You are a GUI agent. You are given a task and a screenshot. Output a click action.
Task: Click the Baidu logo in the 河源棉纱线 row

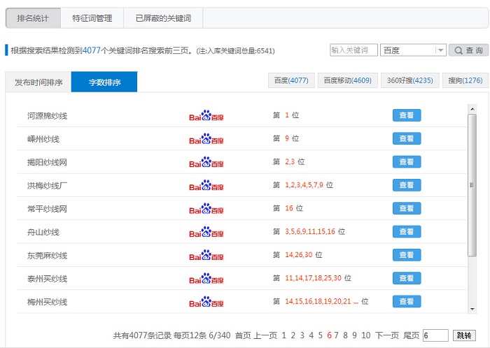(206, 115)
